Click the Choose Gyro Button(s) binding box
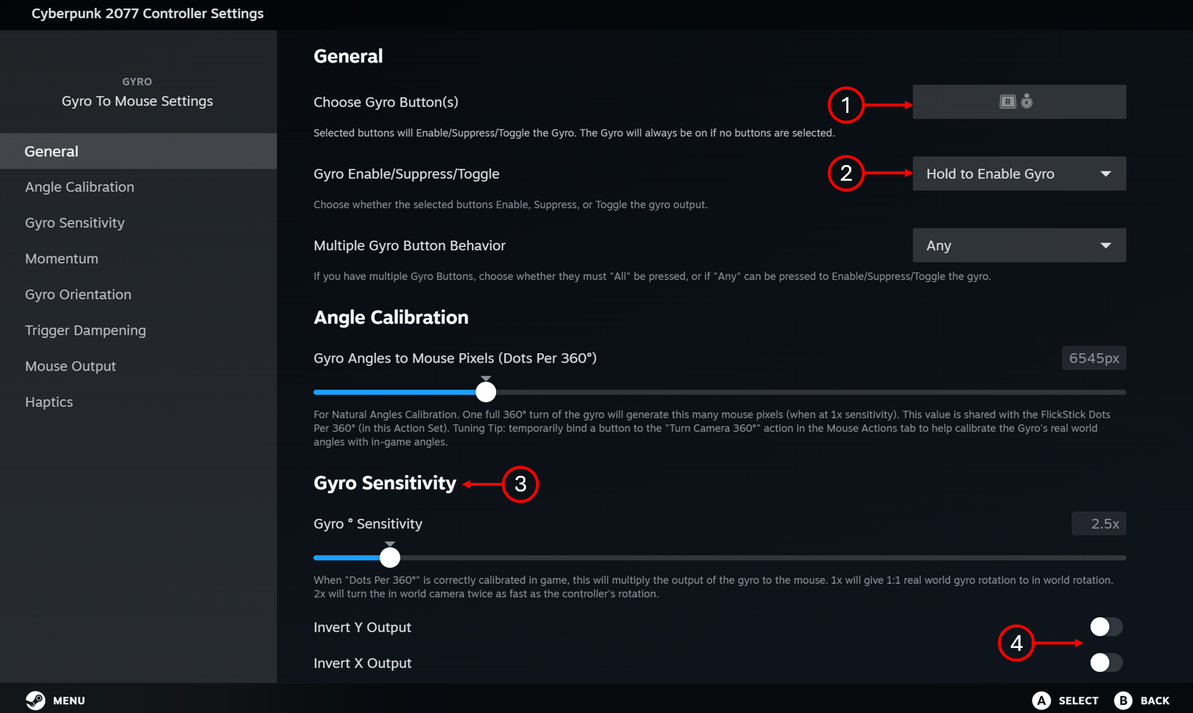 point(1019,101)
